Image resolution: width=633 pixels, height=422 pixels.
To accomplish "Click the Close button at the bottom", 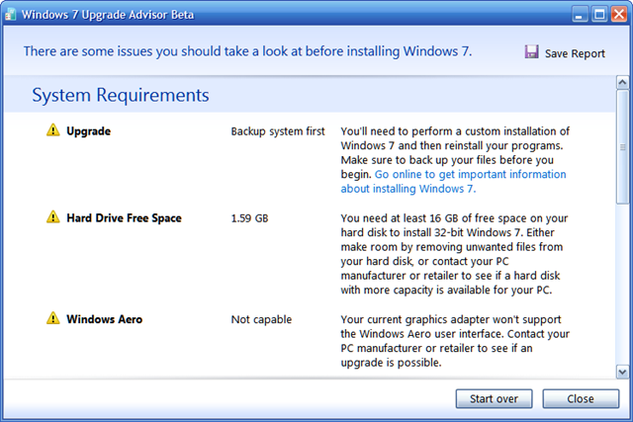I will point(581,398).
